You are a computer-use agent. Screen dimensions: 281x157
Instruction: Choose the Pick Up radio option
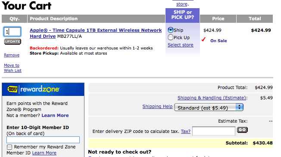tap(170, 37)
